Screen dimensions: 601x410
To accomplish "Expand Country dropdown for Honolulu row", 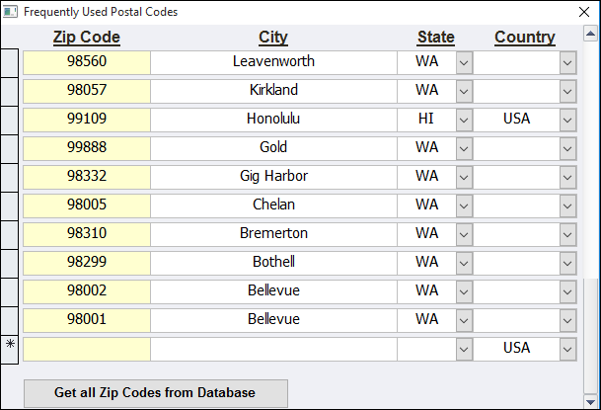I will (567, 119).
